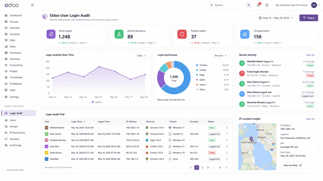Click Chrome blue legend swatch

tap(197, 65)
